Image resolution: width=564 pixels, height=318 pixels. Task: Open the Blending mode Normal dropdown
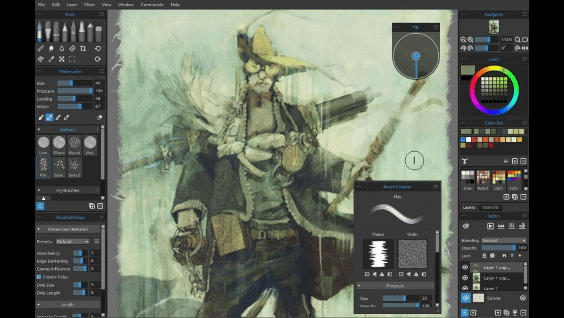(504, 240)
